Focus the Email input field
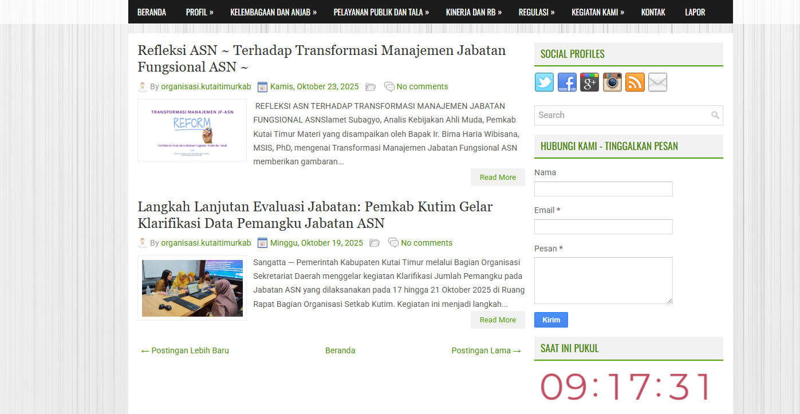The width and height of the screenshot is (800, 414). pyautogui.click(x=603, y=227)
